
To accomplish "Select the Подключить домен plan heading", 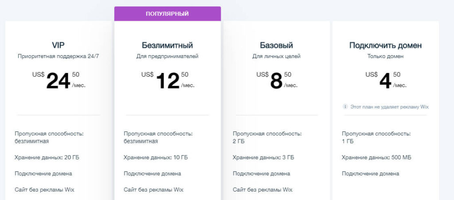I will (x=385, y=45).
